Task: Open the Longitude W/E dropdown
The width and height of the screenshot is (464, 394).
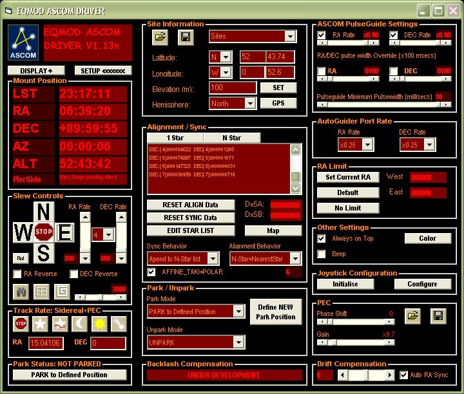Action: tap(226, 72)
